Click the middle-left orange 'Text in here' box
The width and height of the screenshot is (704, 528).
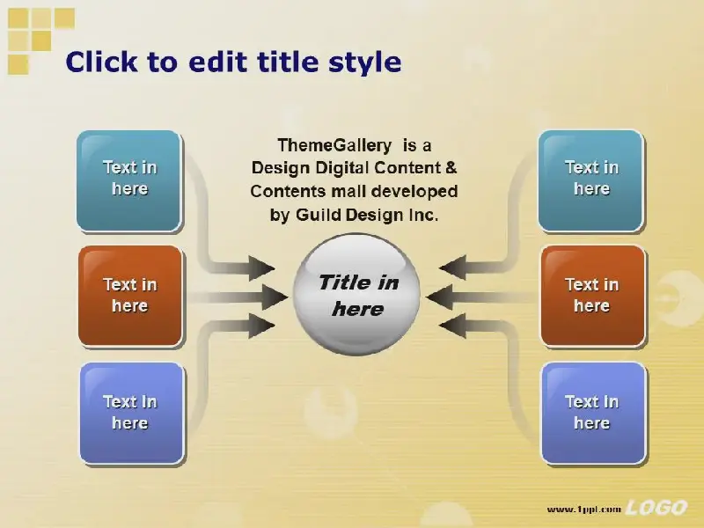pyautogui.click(x=130, y=296)
